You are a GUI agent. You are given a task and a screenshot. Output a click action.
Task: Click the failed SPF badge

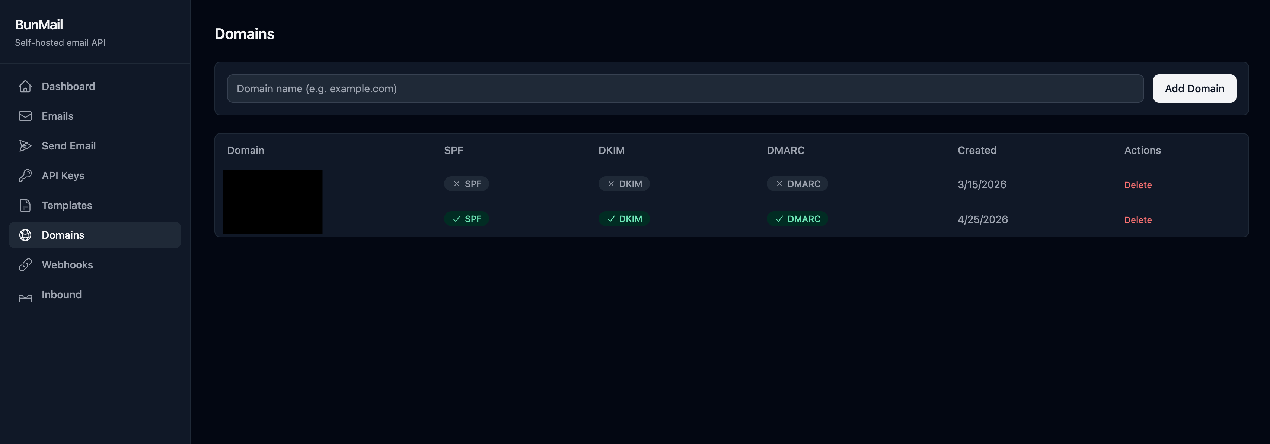[x=466, y=184]
